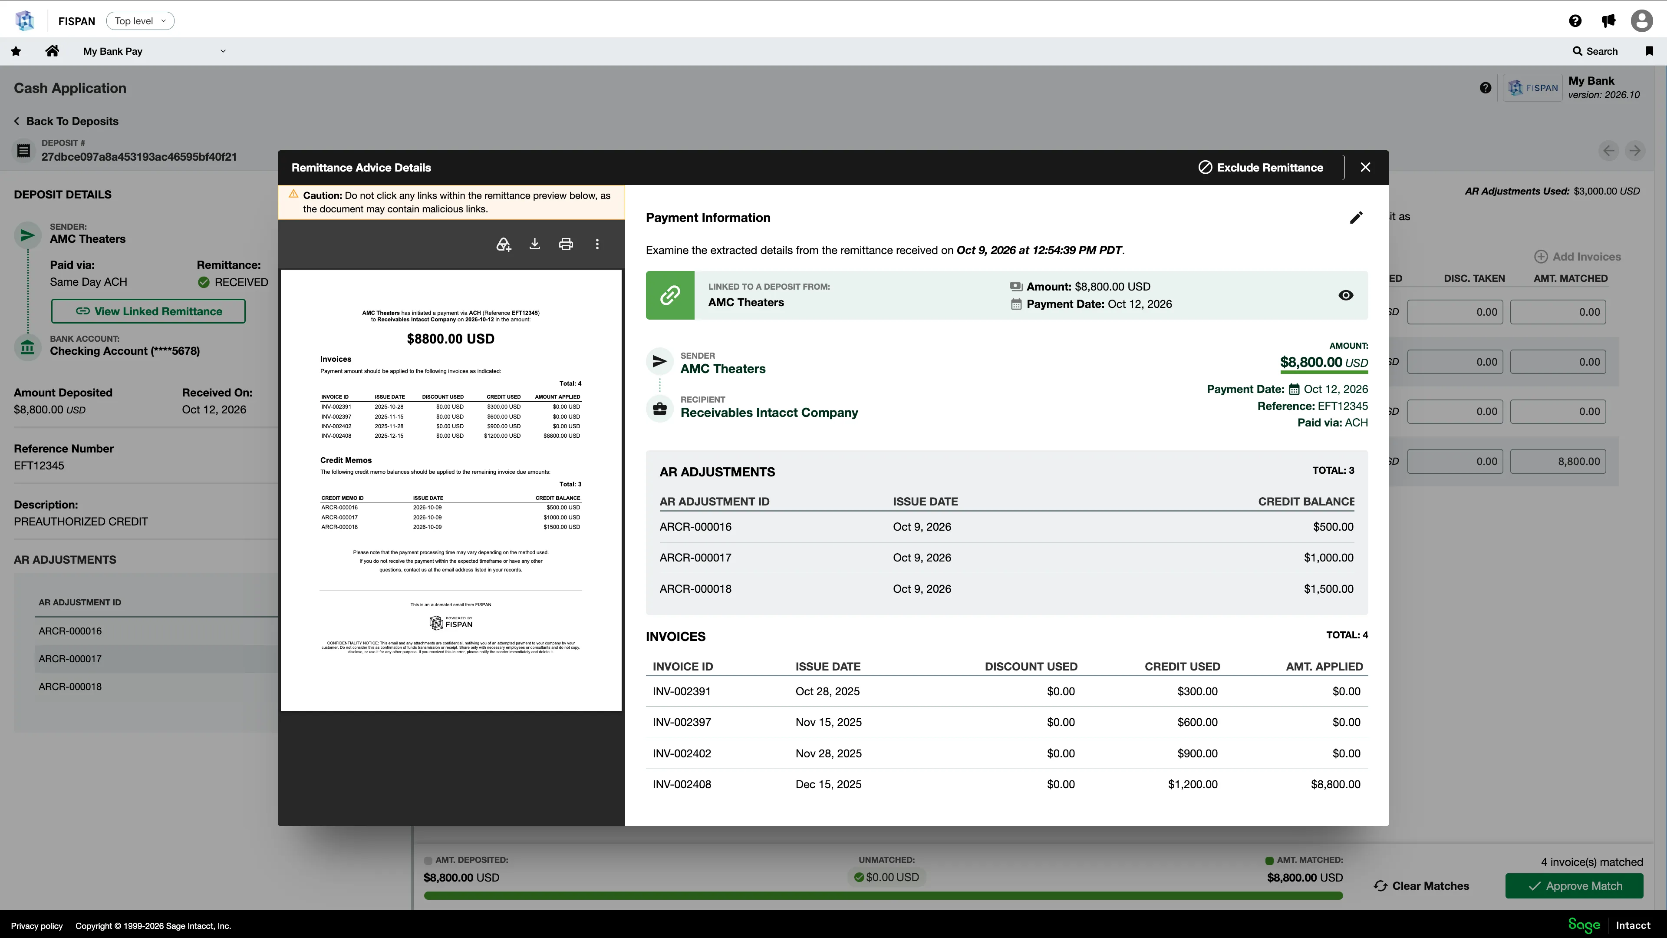This screenshot has width=1667, height=938.
Task: Select ARCR-000017 row in left AR Adjustments
Action: [x=156, y=659]
